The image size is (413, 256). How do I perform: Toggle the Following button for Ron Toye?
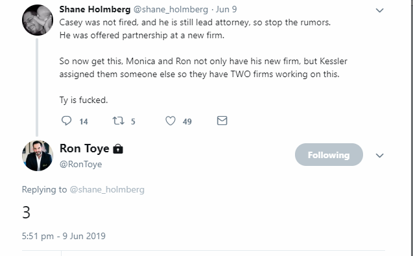(329, 155)
